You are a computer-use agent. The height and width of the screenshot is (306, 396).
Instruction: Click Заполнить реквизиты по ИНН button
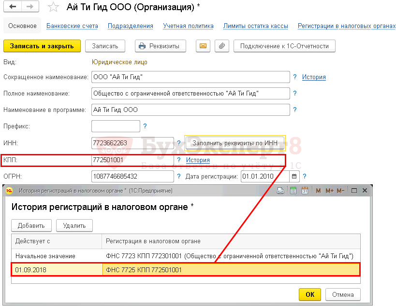[x=235, y=143]
